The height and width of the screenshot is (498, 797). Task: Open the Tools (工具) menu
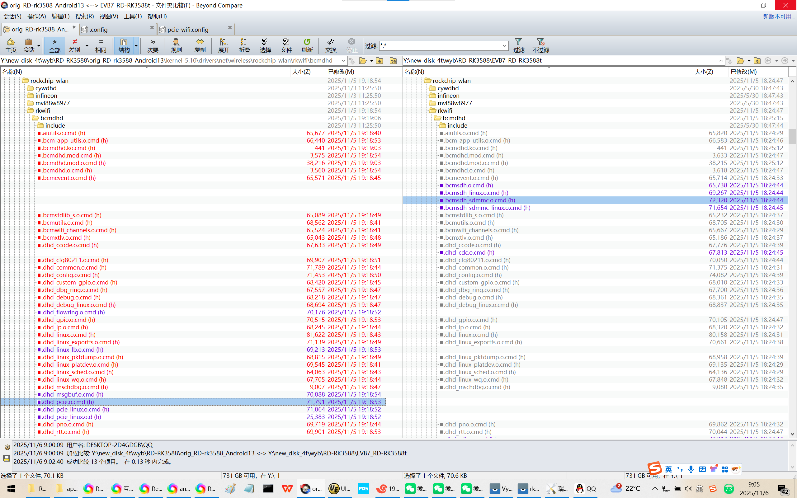(132, 16)
